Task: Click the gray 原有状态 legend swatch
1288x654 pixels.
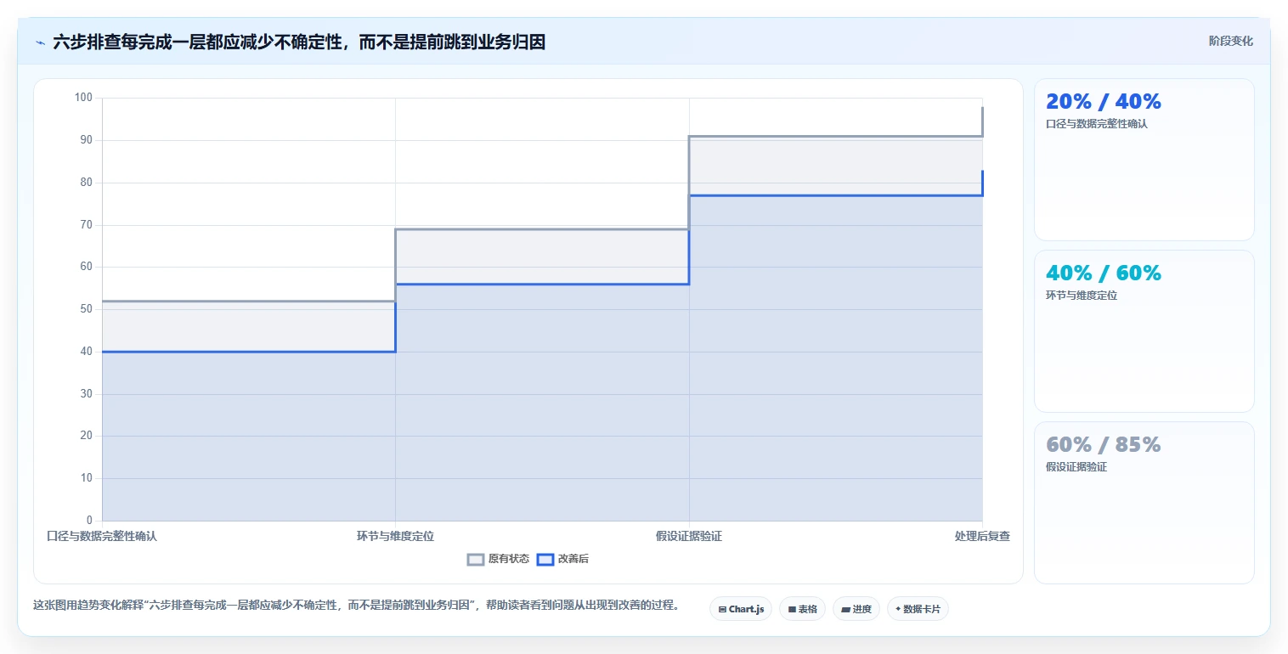Action: point(476,559)
